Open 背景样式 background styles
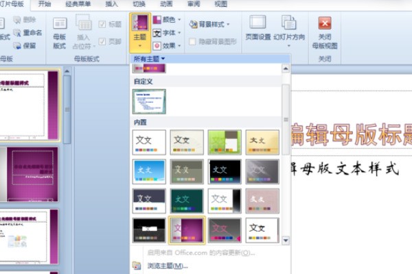The height and width of the screenshot is (274, 412). tap(209, 25)
